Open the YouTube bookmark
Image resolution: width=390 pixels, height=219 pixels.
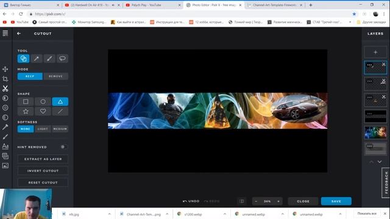(x=20, y=22)
